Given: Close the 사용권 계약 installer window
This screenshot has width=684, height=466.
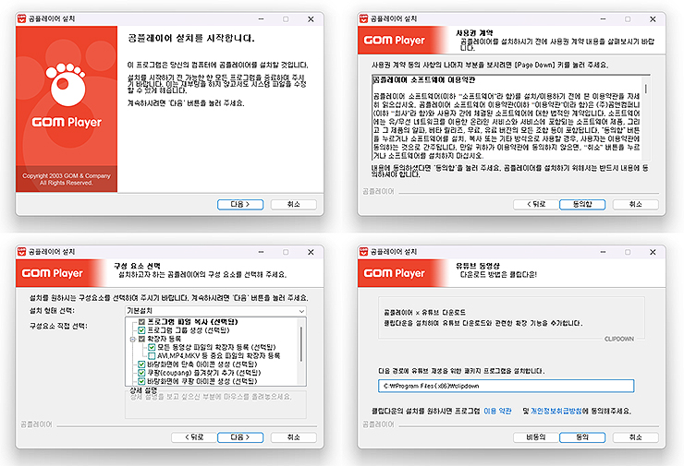Looking at the screenshot, I should point(653,19).
